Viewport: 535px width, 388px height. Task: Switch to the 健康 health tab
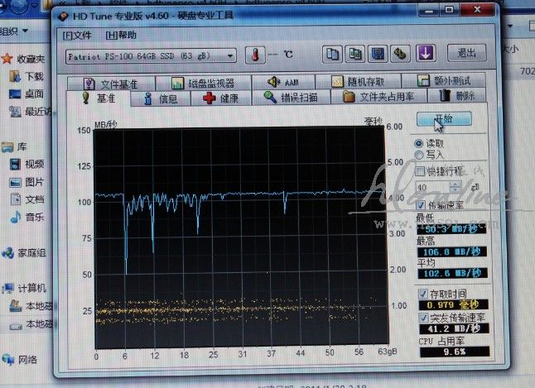click(x=221, y=98)
